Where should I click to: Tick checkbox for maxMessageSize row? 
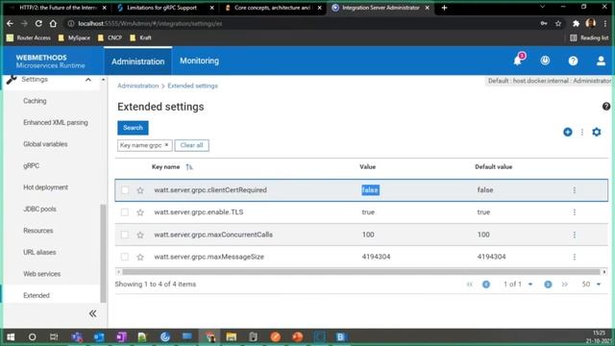click(x=125, y=257)
